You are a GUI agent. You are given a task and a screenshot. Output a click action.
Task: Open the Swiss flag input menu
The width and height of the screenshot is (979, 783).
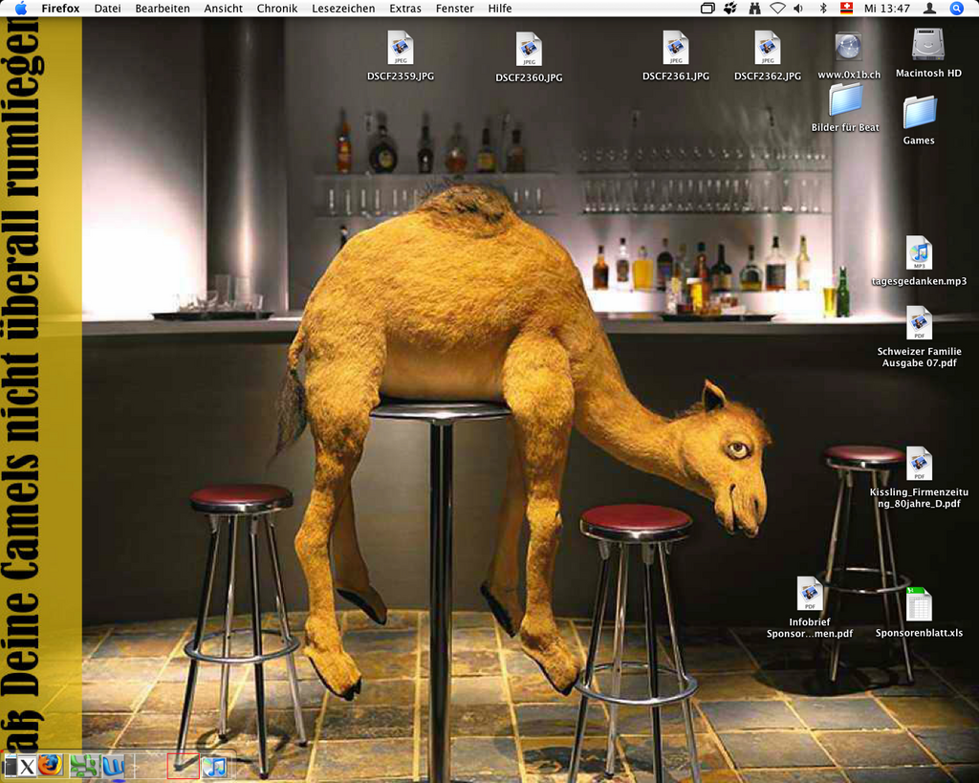coord(847,8)
